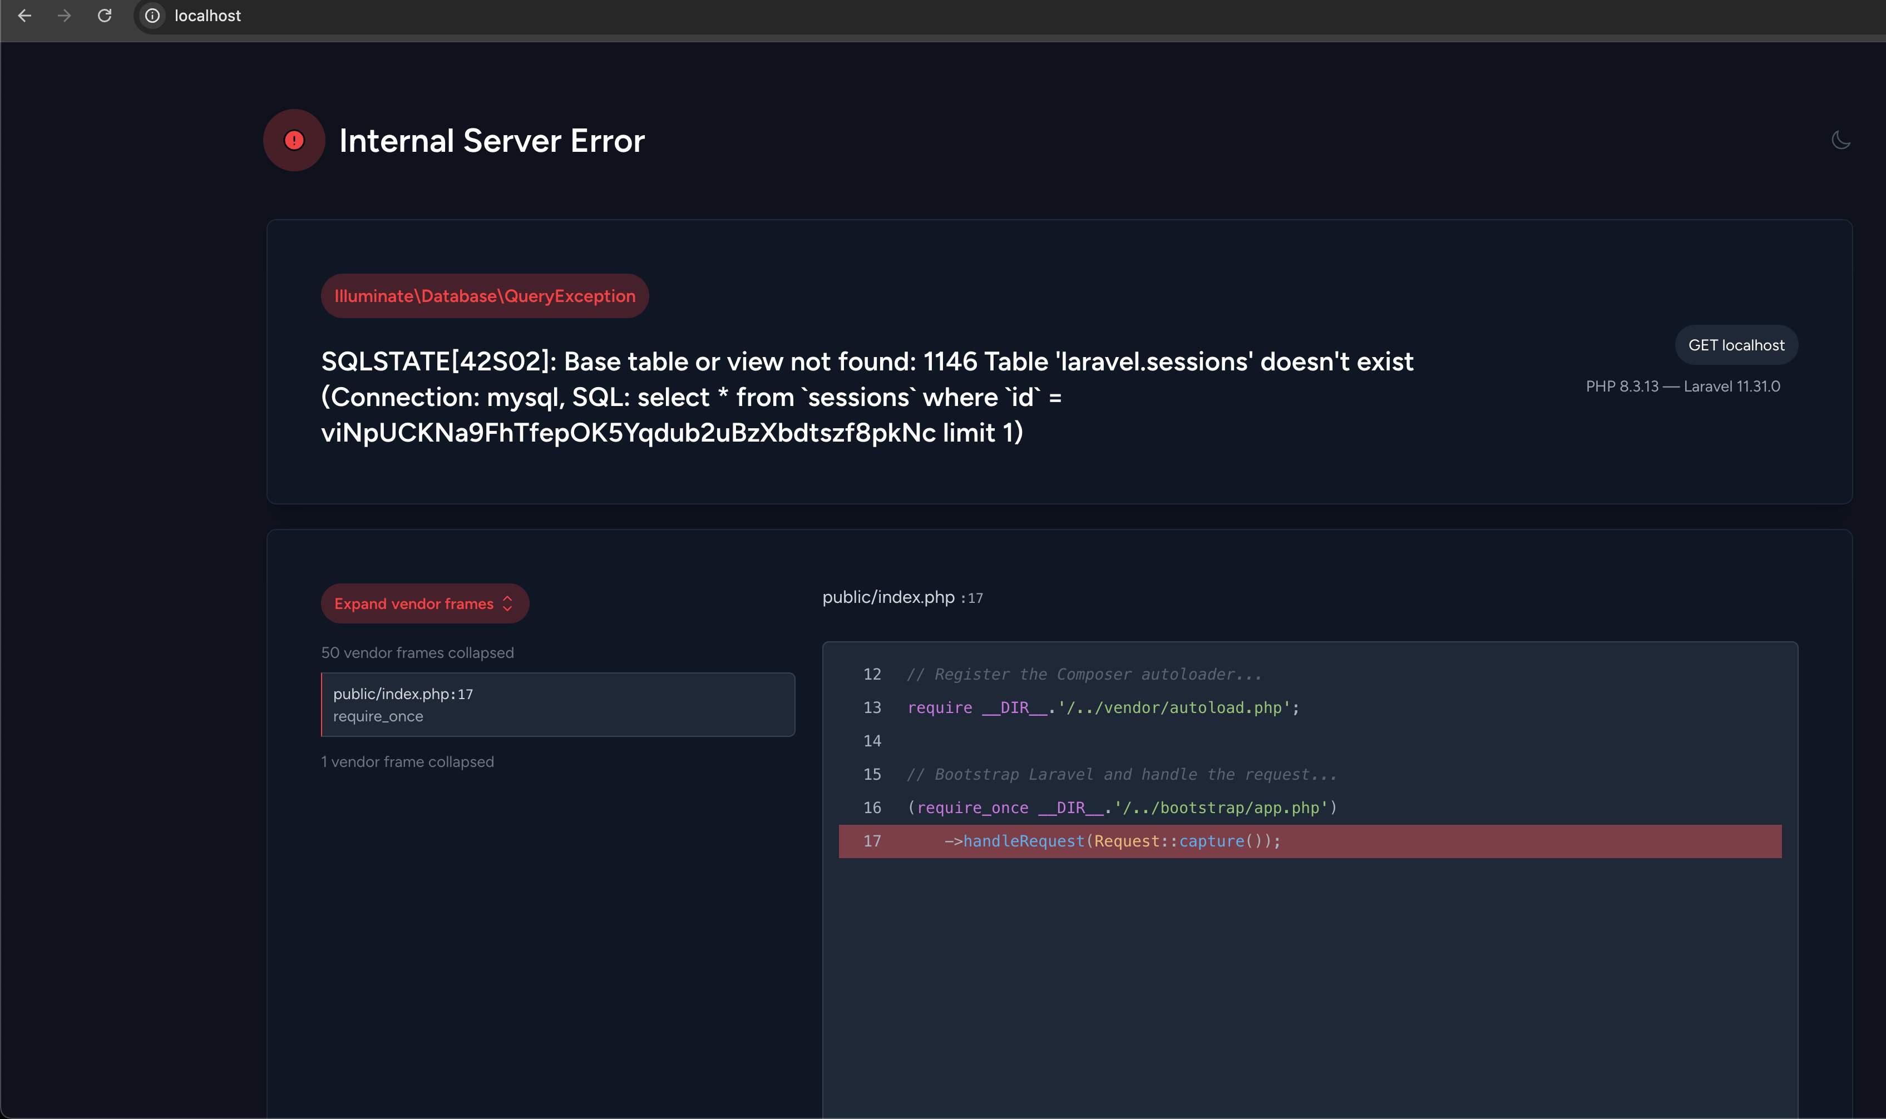
Task: Click the highlighted red line in code panel
Action: click(x=1309, y=841)
